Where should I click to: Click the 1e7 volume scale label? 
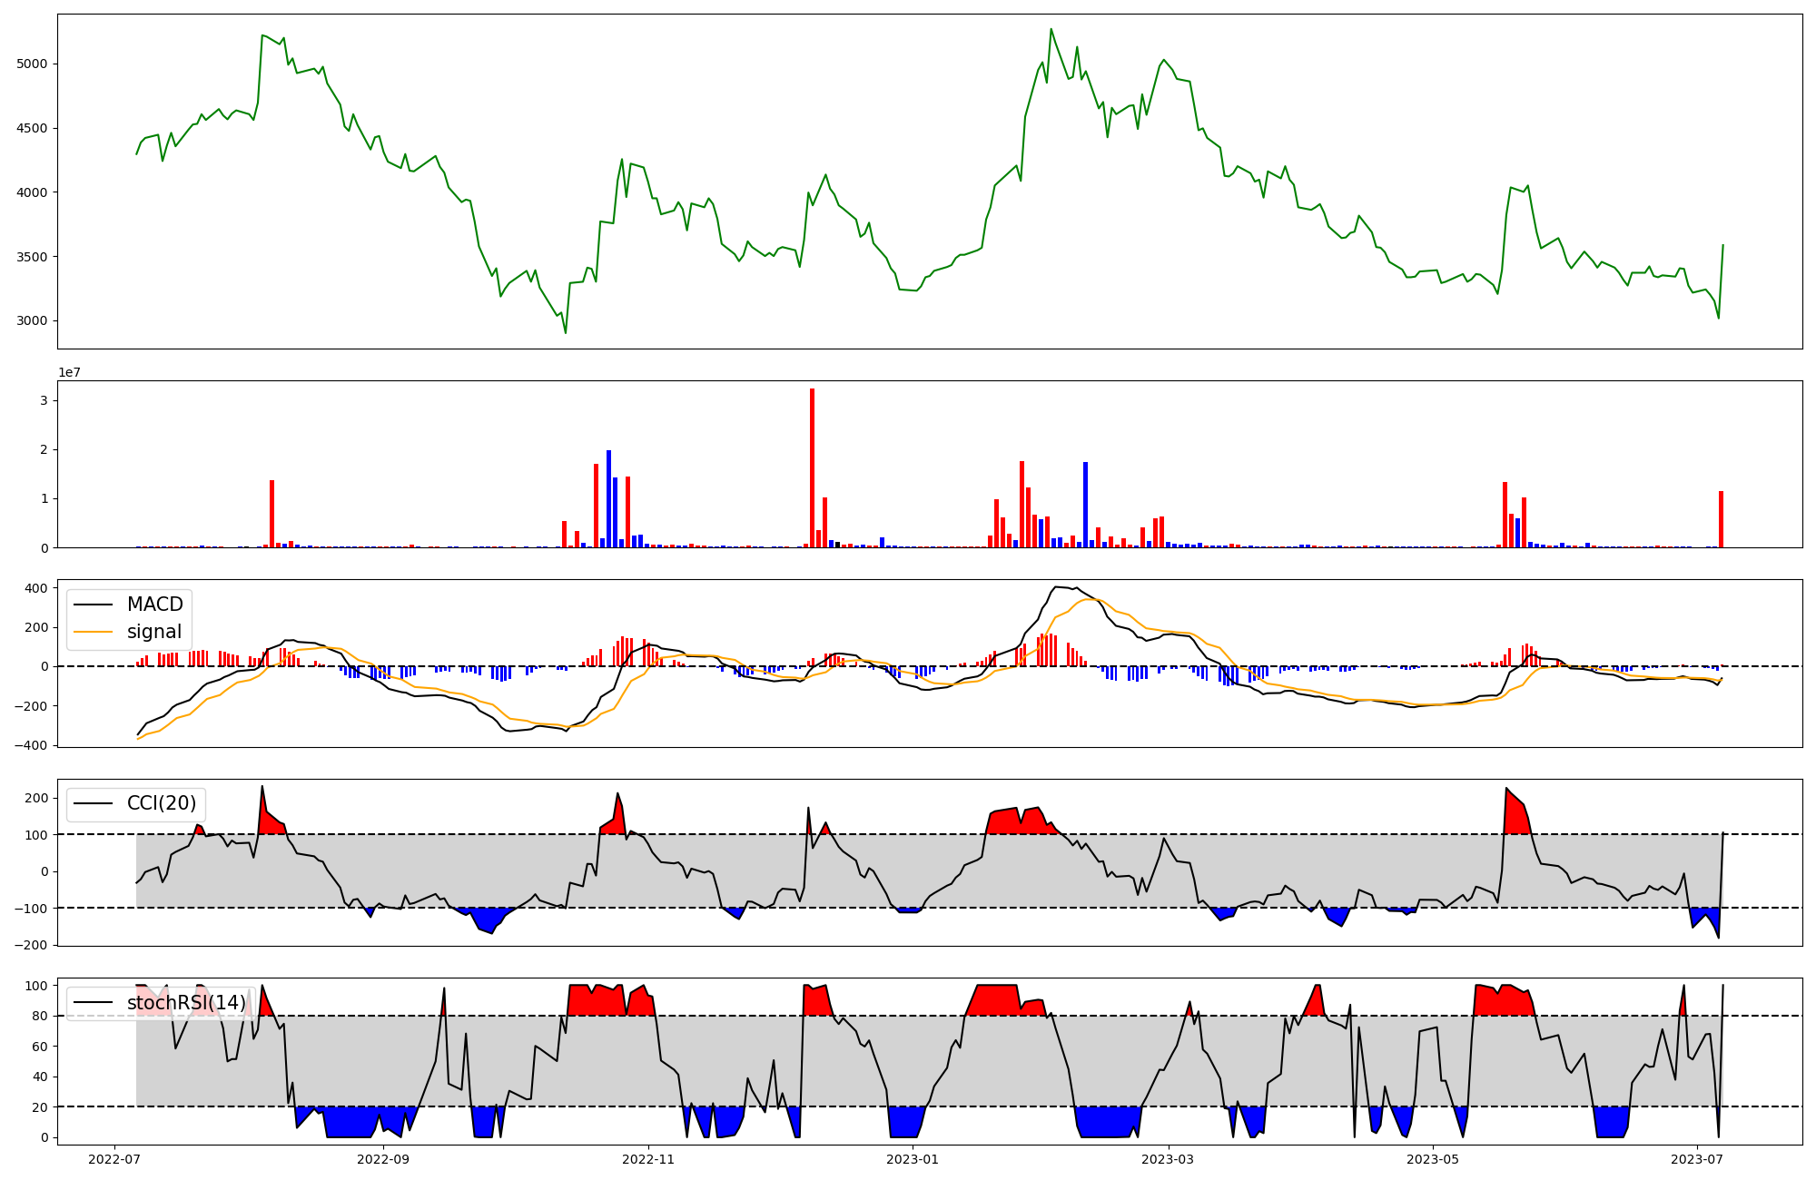(x=69, y=372)
